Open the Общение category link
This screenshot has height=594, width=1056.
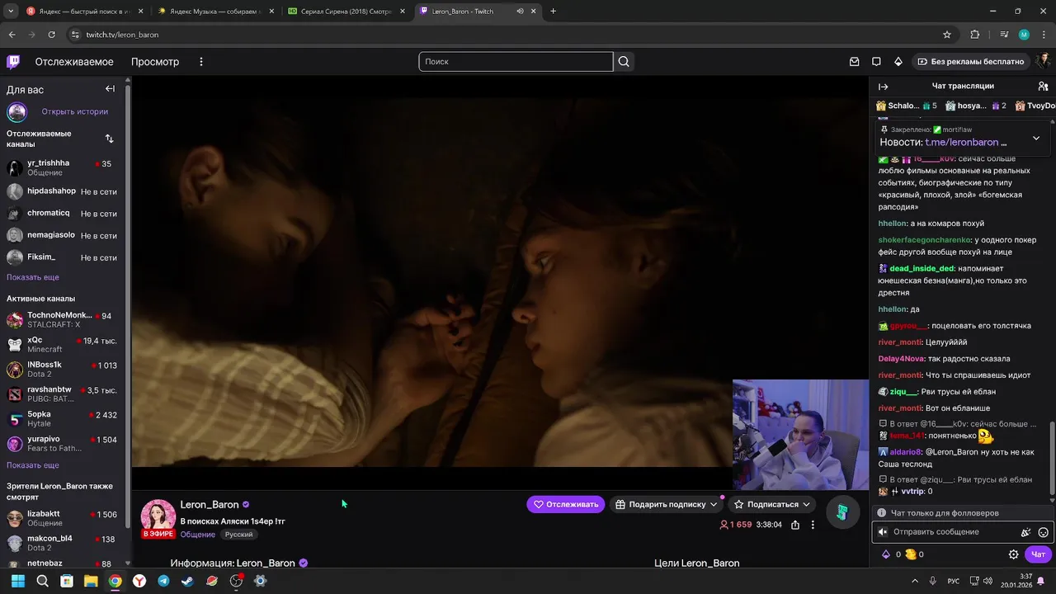pyautogui.click(x=198, y=535)
